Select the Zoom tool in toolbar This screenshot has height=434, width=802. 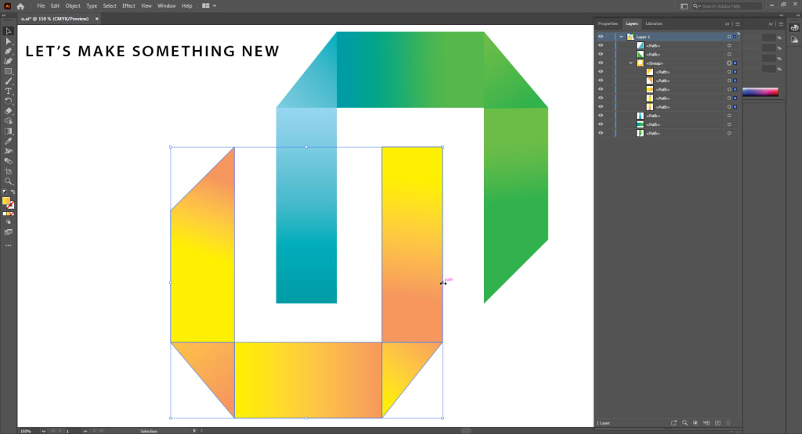[x=8, y=181]
